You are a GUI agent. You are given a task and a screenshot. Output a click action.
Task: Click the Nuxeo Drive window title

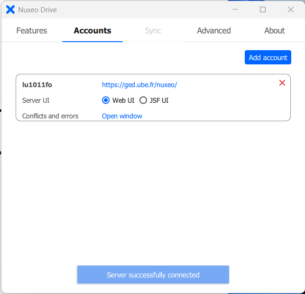(37, 10)
